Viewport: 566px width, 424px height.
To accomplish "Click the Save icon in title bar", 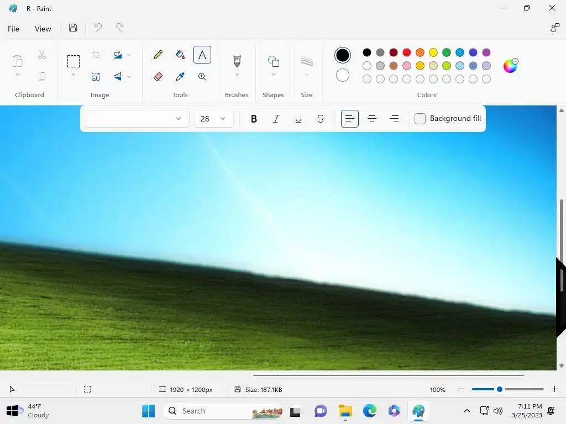I will point(73,28).
